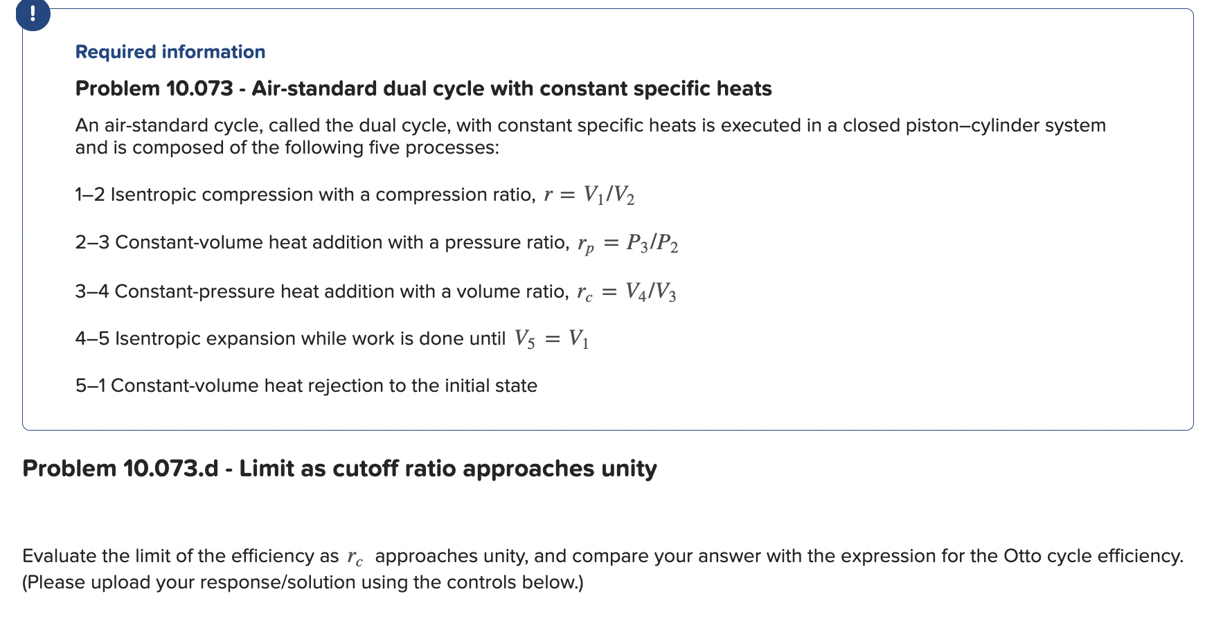This screenshot has width=1205, height=630.
Task: Click the 4–5 Isentropic expansion line
Action: coord(332,339)
